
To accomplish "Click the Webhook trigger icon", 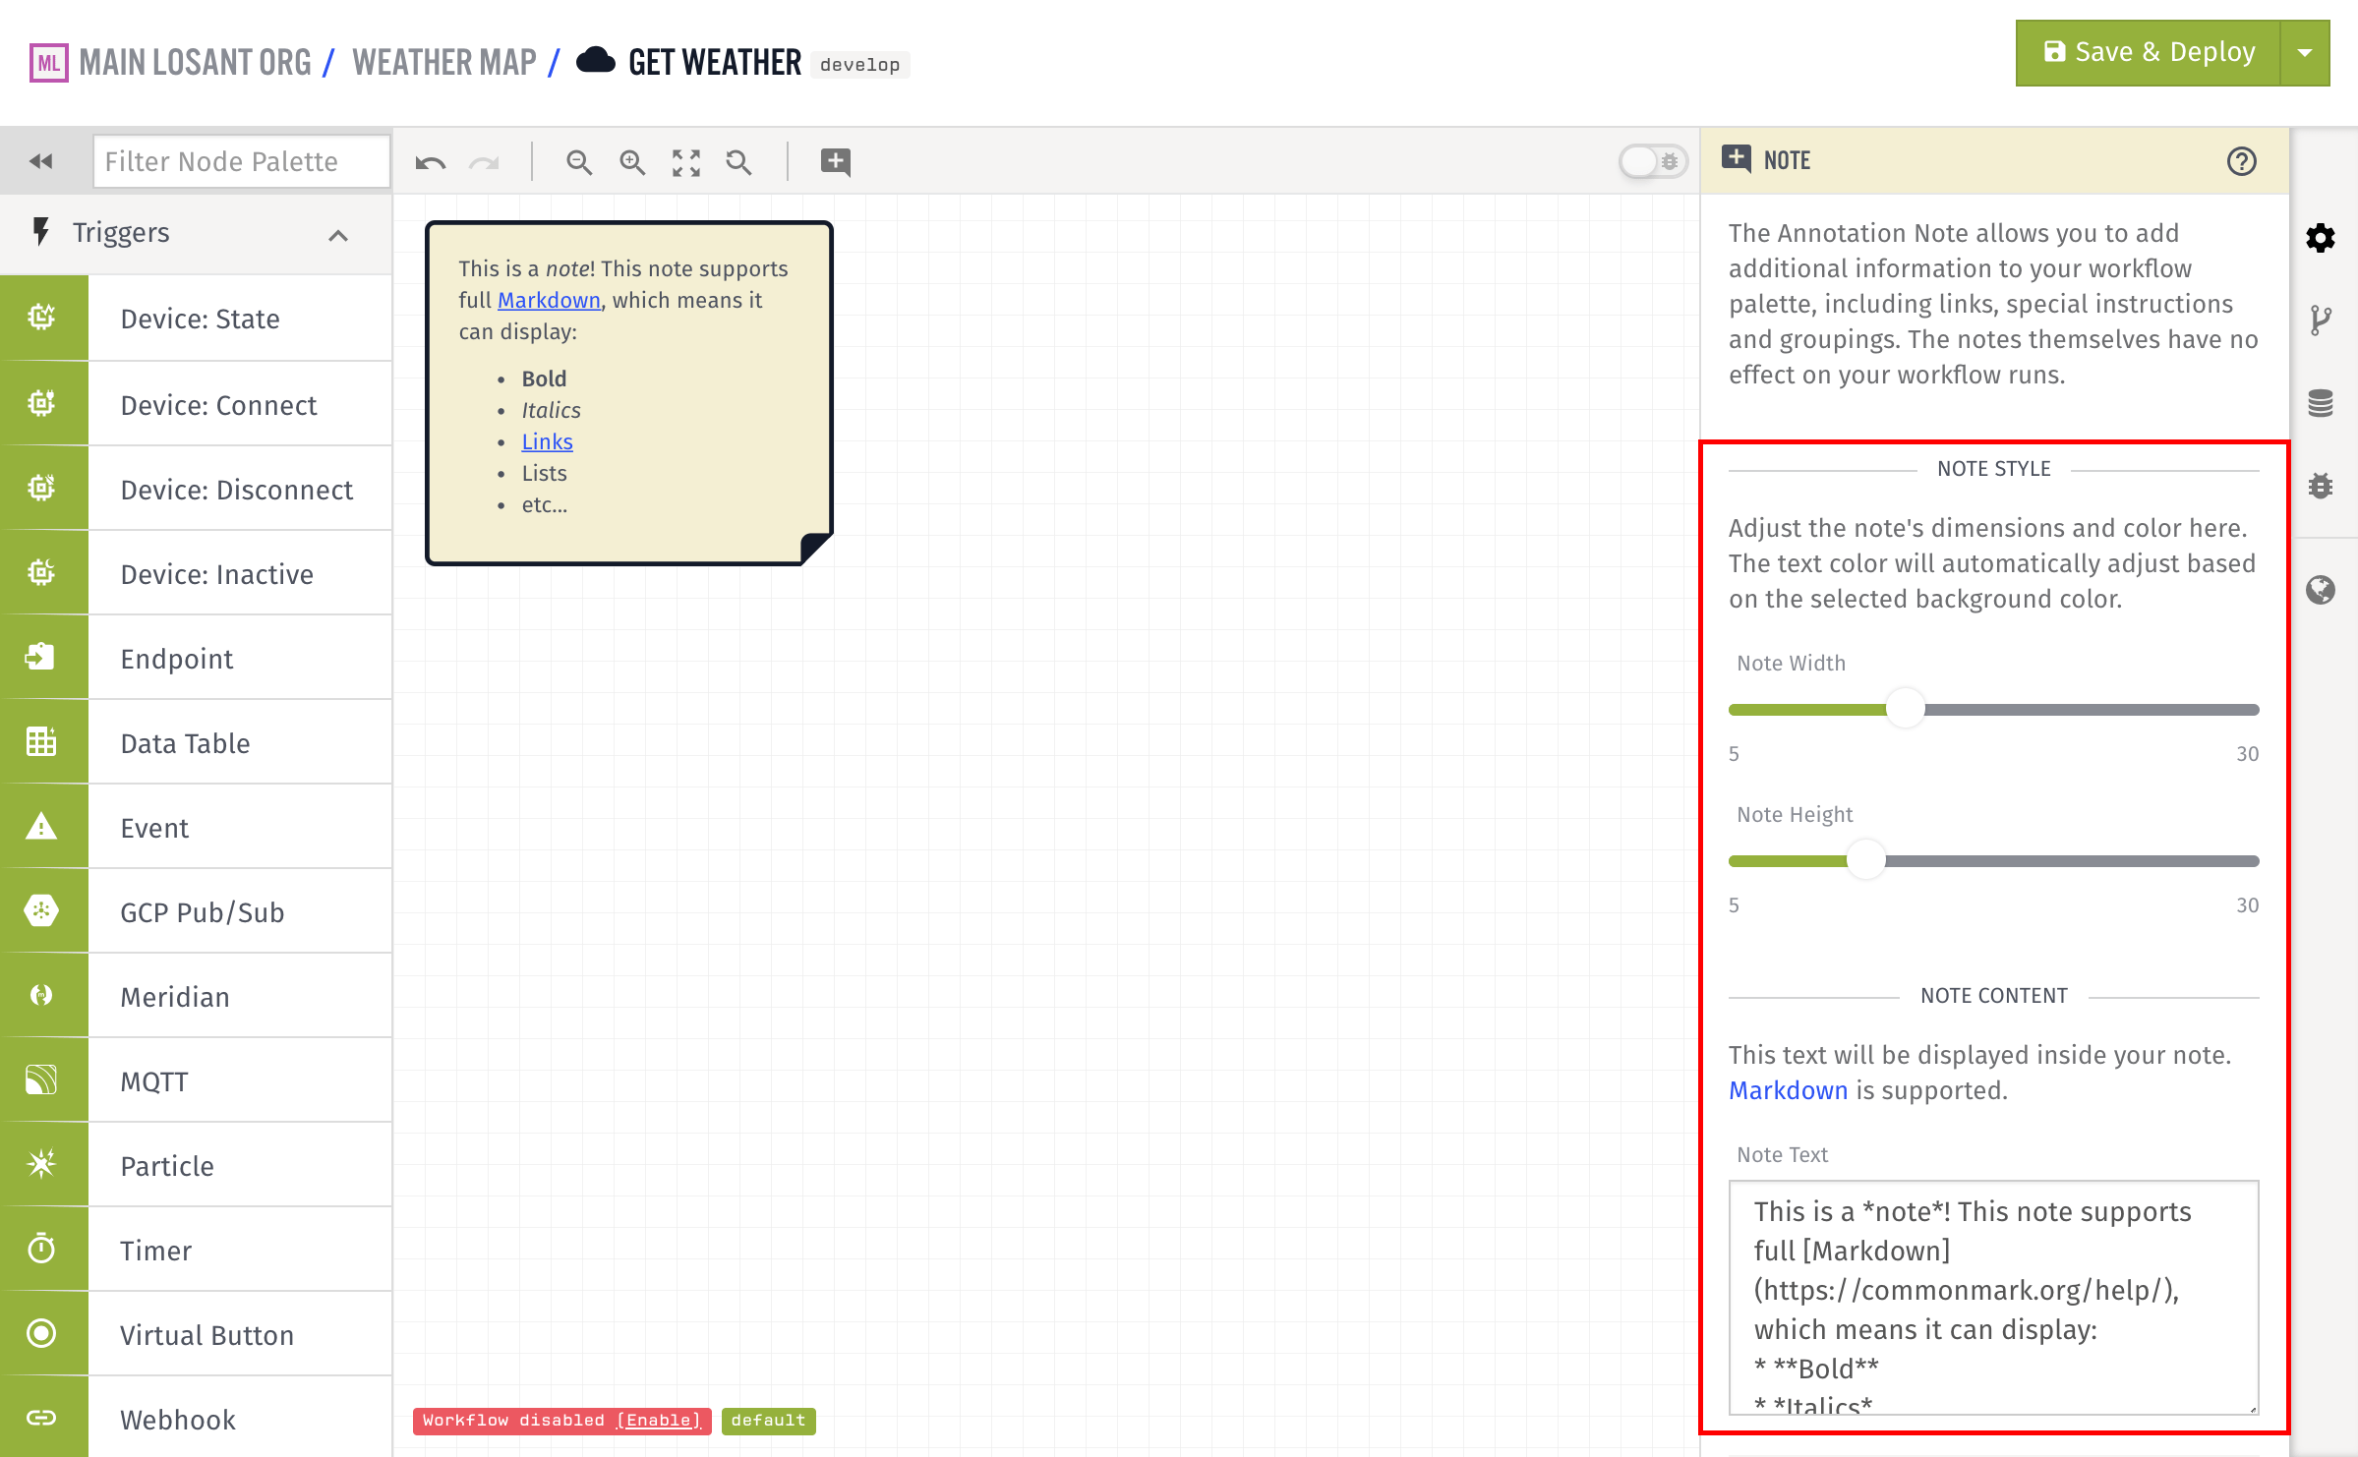I will point(42,1420).
